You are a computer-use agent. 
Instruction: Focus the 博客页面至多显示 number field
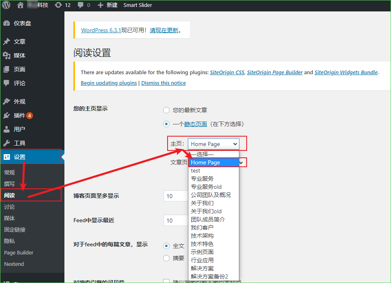pyautogui.click(x=176, y=196)
